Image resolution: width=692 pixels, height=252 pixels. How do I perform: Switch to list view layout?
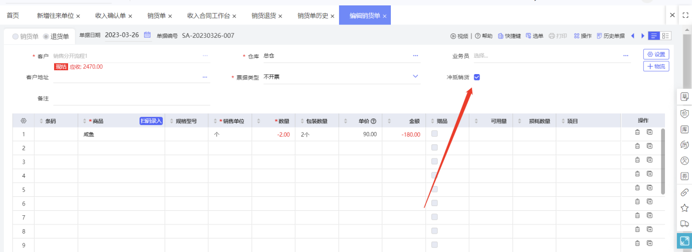click(x=654, y=36)
